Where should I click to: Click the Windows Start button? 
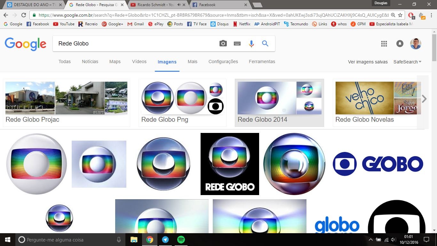click(x=8, y=240)
